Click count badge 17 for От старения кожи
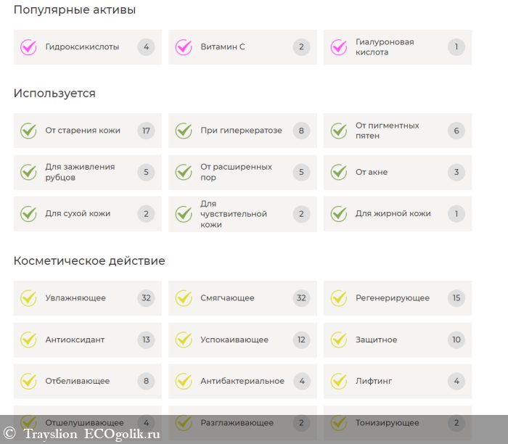The width and height of the screenshot is (508, 444). [146, 131]
